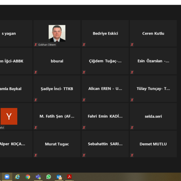Select Demet MUTLU participant name
This screenshot has width=181, height=181.
(x=153, y=144)
